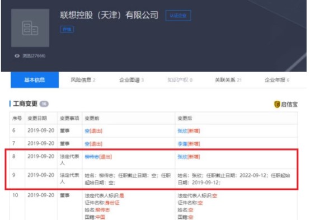The height and width of the screenshot is (220, 310).
Task: Go to the 关联关系 tab
Action: (228, 80)
